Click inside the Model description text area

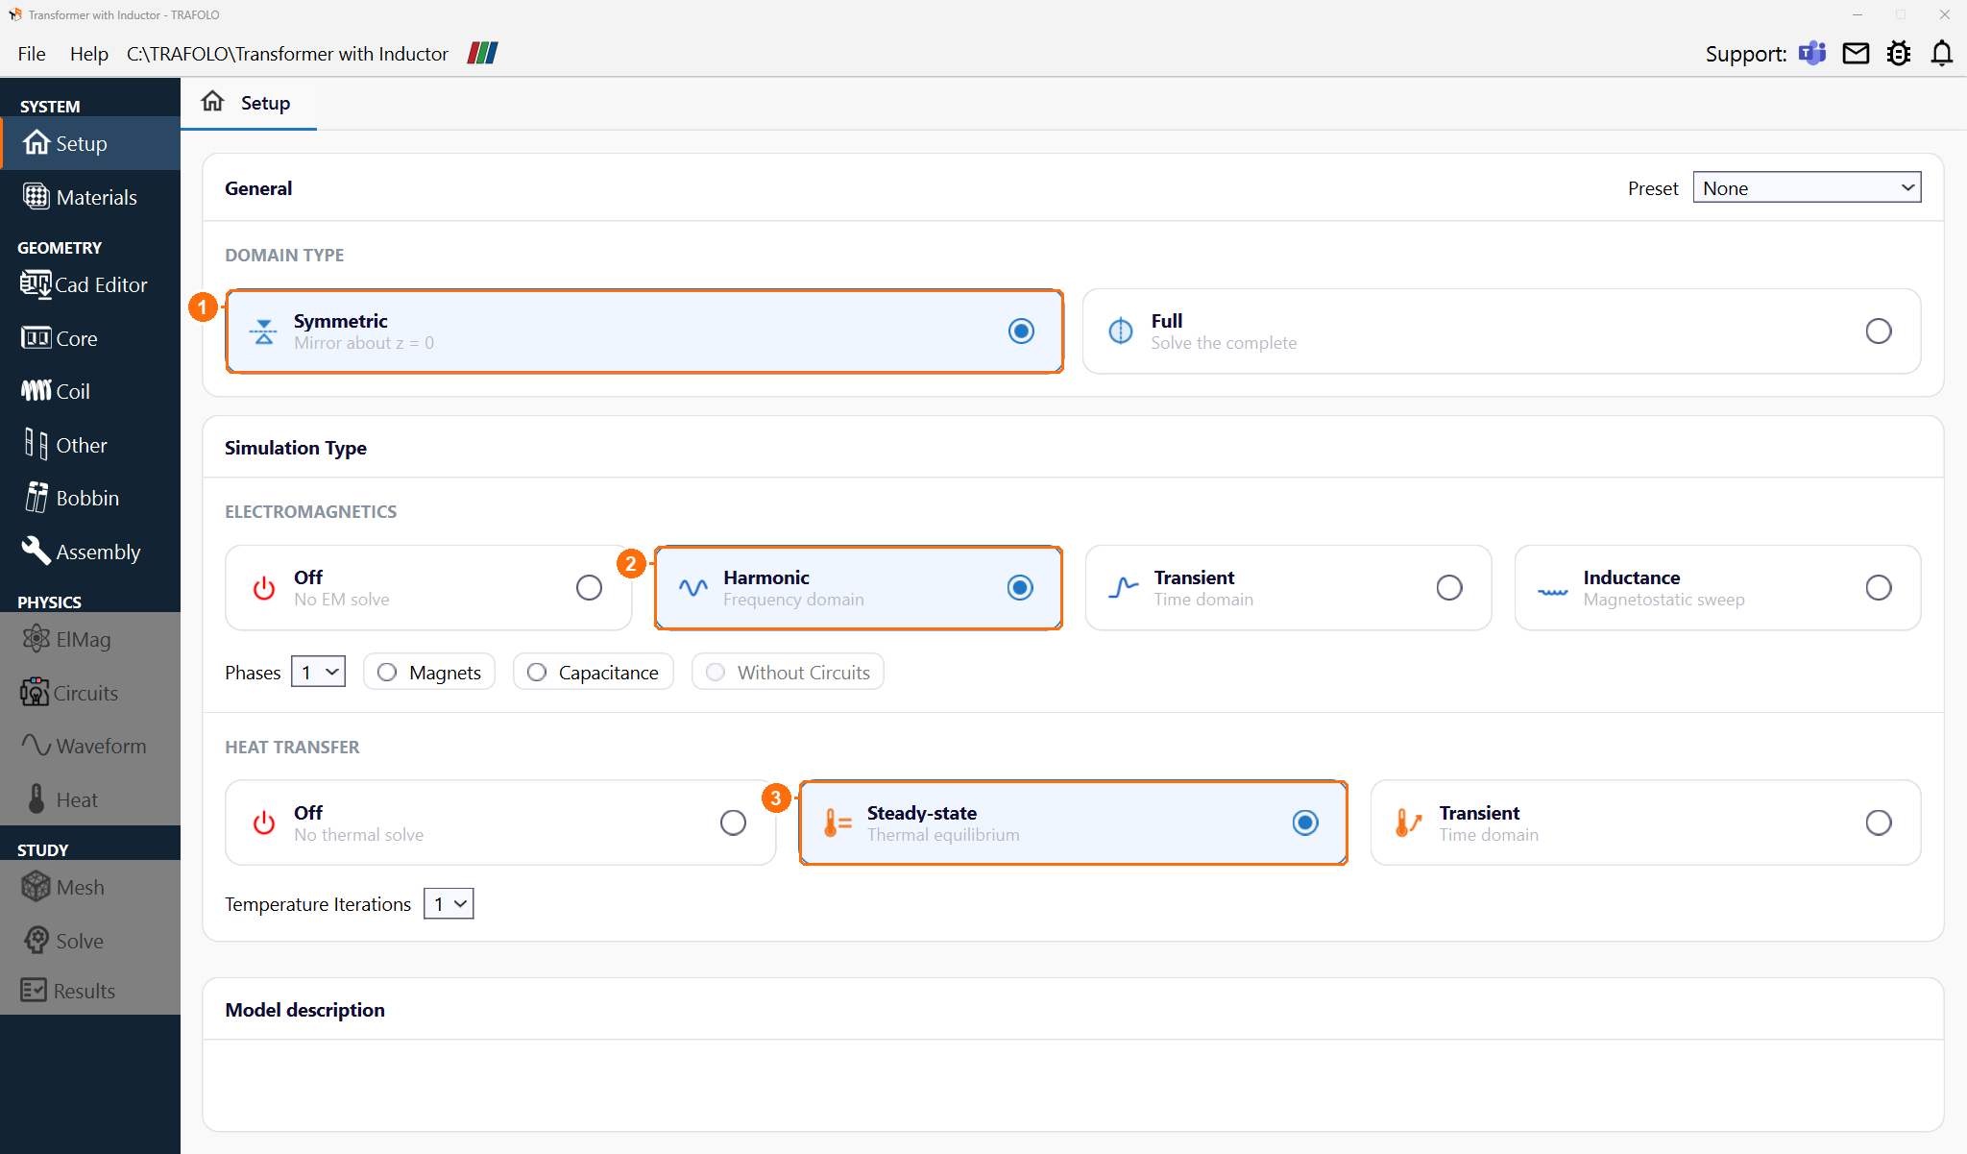(1073, 1085)
